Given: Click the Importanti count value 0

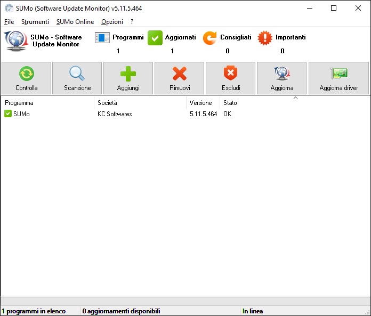Looking at the screenshot, I should tap(283, 51).
